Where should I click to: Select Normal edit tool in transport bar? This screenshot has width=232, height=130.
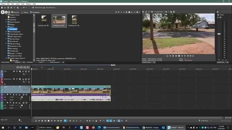(x=65, y=121)
